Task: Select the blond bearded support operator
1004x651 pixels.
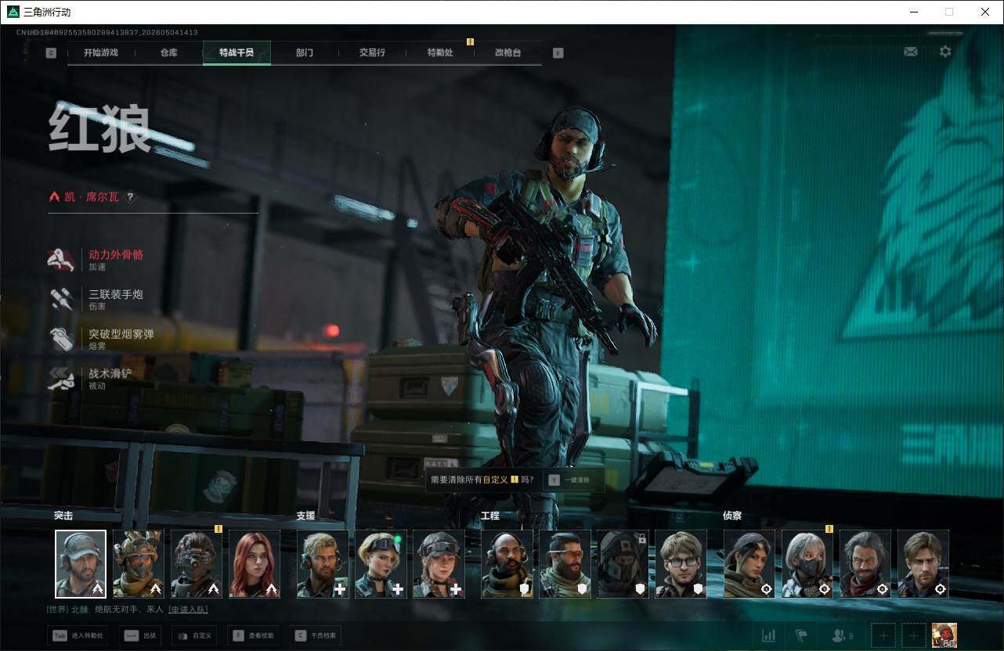Action: [x=323, y=564]
